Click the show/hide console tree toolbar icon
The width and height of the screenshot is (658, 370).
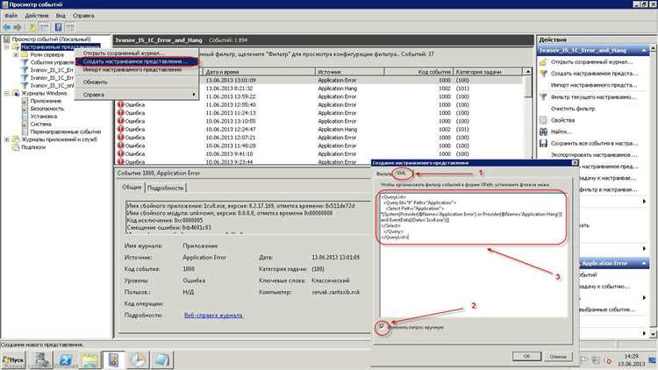pyautogui.click(x=44, y=28)
